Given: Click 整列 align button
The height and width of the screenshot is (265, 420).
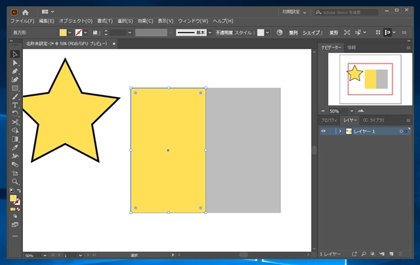Looking at the screenshot, I should tap(293, 33).
